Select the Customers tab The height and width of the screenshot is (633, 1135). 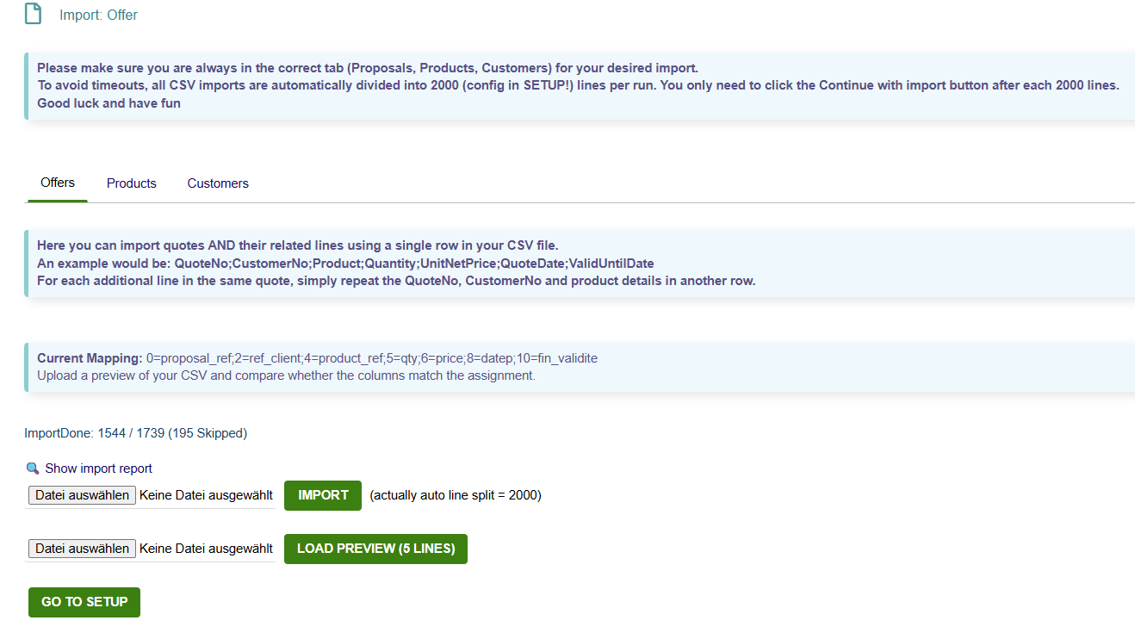click(x=218, y=183)
